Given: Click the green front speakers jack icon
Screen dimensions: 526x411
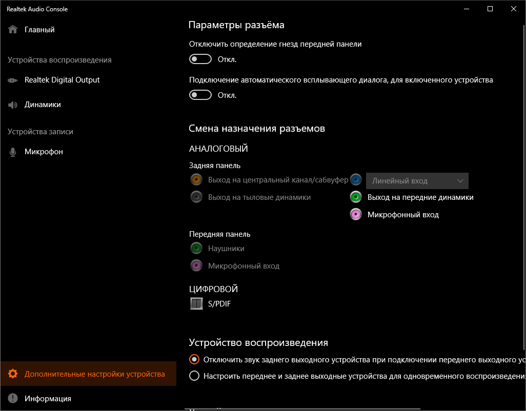Looking at the screenshot, I should click(x=356, y=197).
